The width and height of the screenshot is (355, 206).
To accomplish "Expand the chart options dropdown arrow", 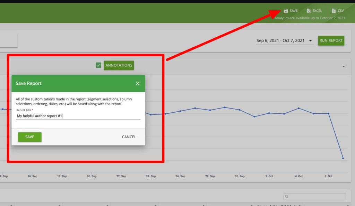I will [x=344, y=67].
